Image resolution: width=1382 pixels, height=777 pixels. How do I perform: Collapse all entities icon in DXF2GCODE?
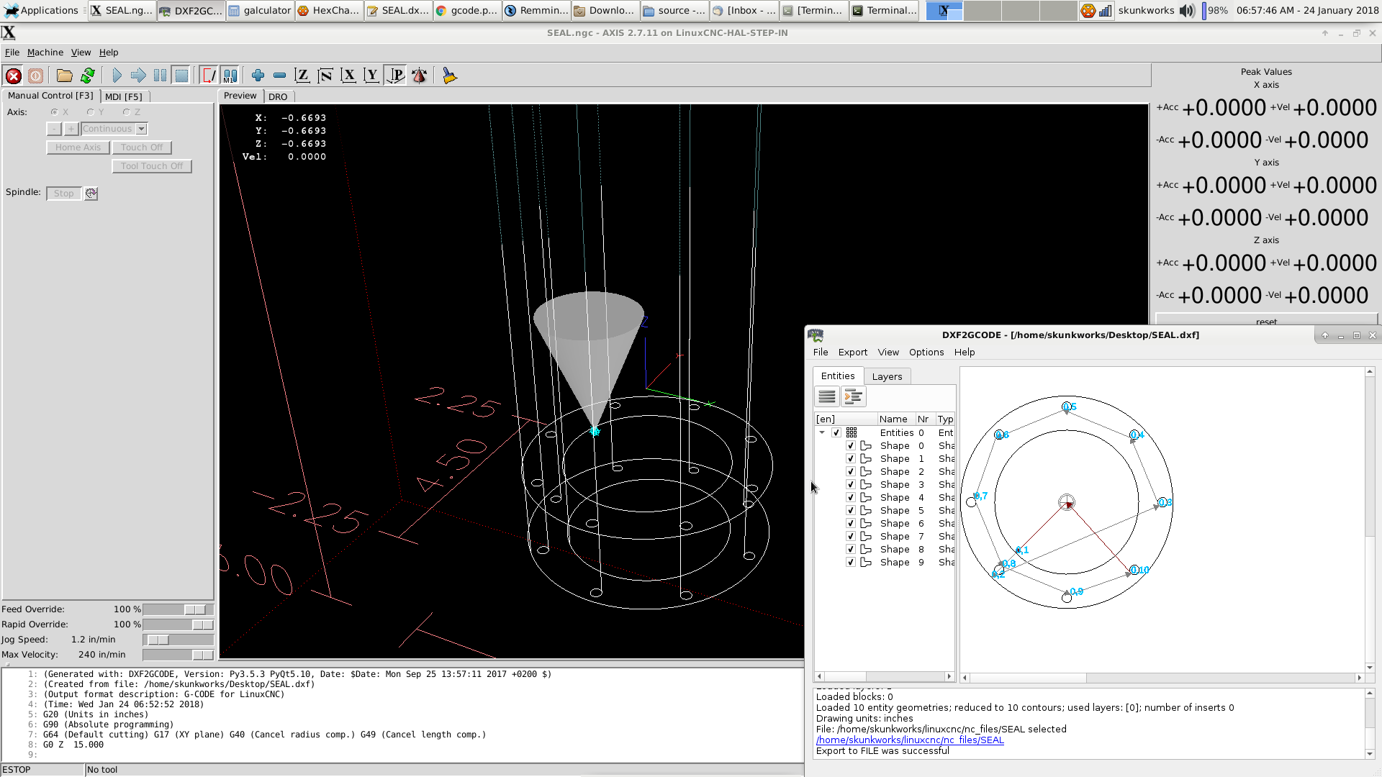(827, 396)
